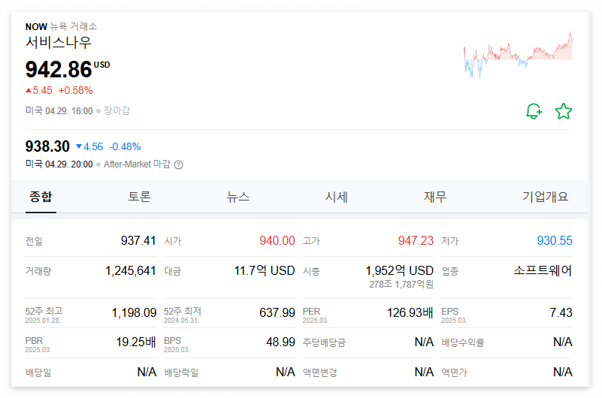Image resolution: width=602 pixels, height=398 pixels.
Task: Click the won market cap 278조 1,787억원
Action: tap(401, 284)
